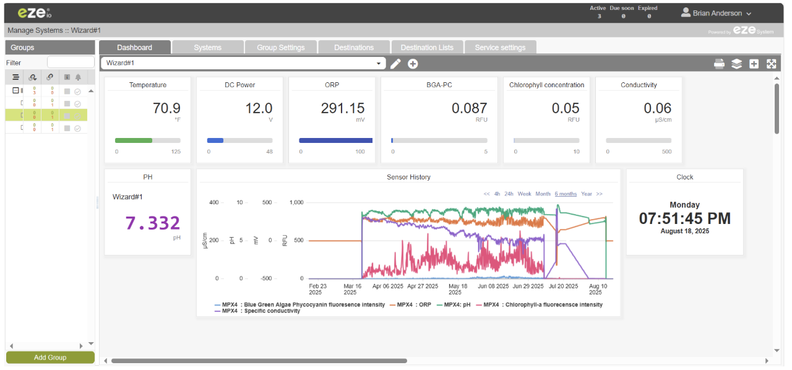792x370 pixels.
Task: Click the Add Group button
Action: pos(49,357)
